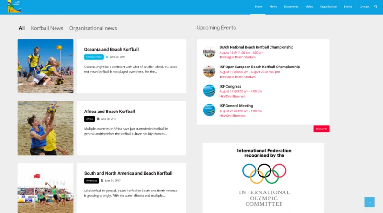The height and width of the screenshot is (213, 383).
Task: Click the Africa article excerpt text
Action: point(126,131)
